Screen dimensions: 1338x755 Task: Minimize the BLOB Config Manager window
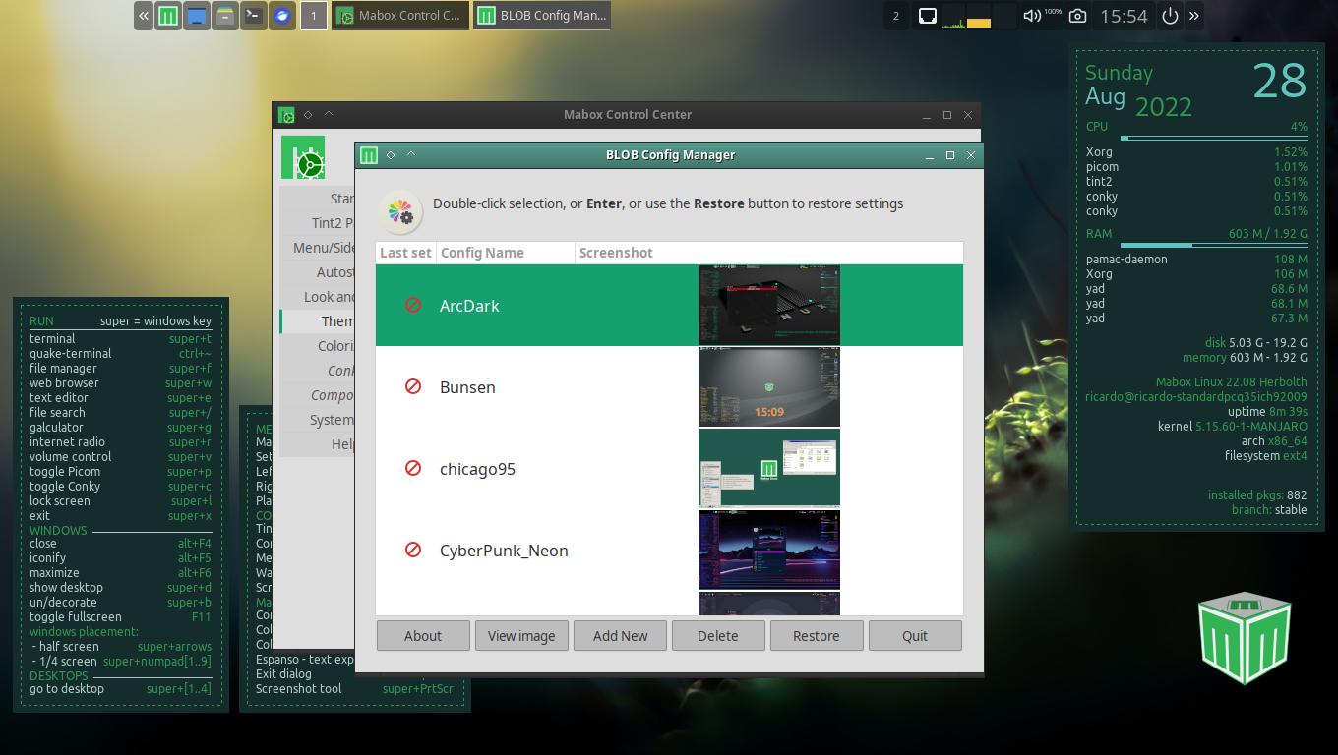929,155
